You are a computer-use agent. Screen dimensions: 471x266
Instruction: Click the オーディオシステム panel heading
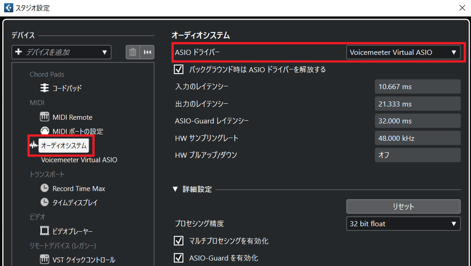(x=201, y=35)
